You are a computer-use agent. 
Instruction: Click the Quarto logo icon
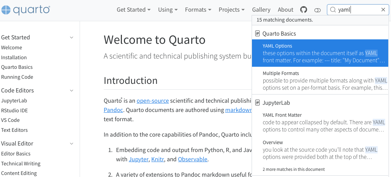(6, 10)
